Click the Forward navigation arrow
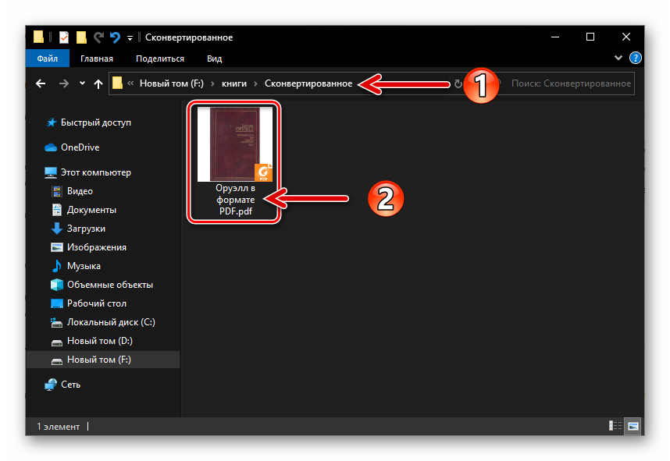670x461 pixels. pyautogui.click(x=64, y=83)
